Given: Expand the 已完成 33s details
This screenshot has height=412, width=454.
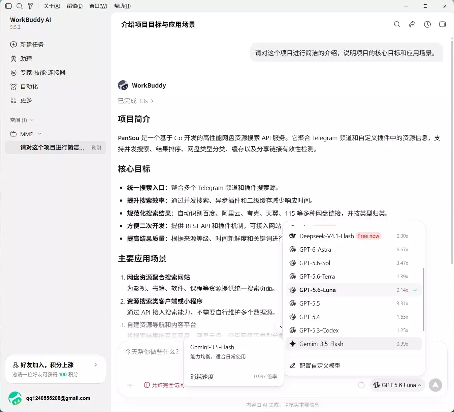Looking at the screenshot, I should (136, 101).
